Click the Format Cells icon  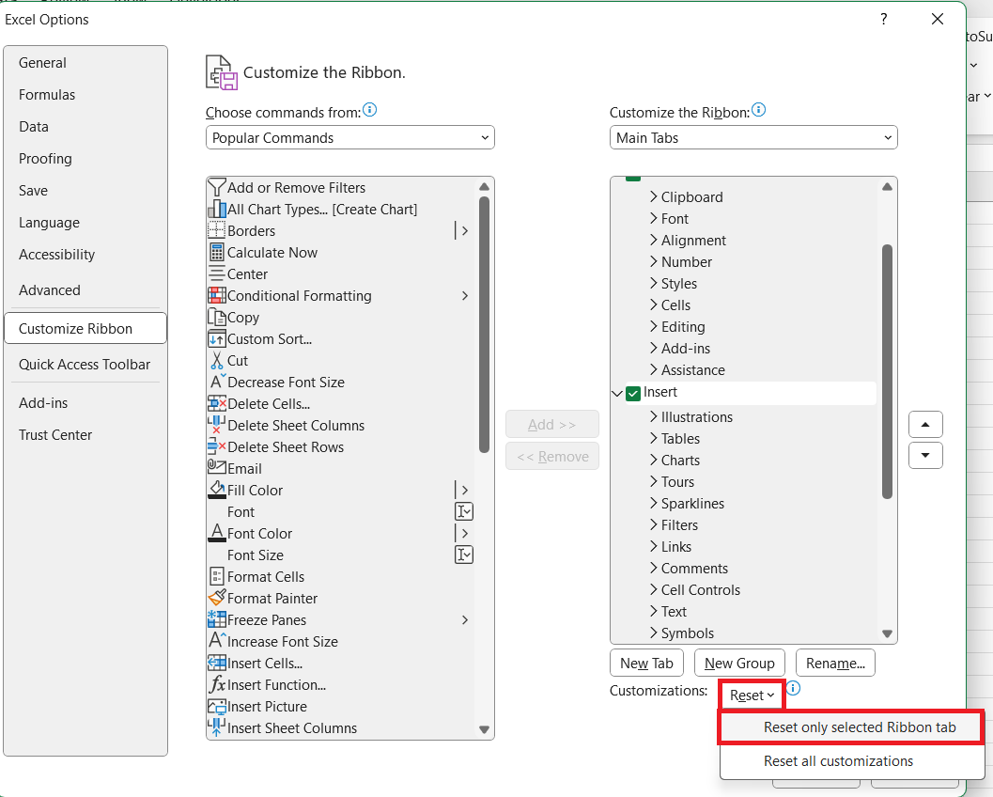217,576
